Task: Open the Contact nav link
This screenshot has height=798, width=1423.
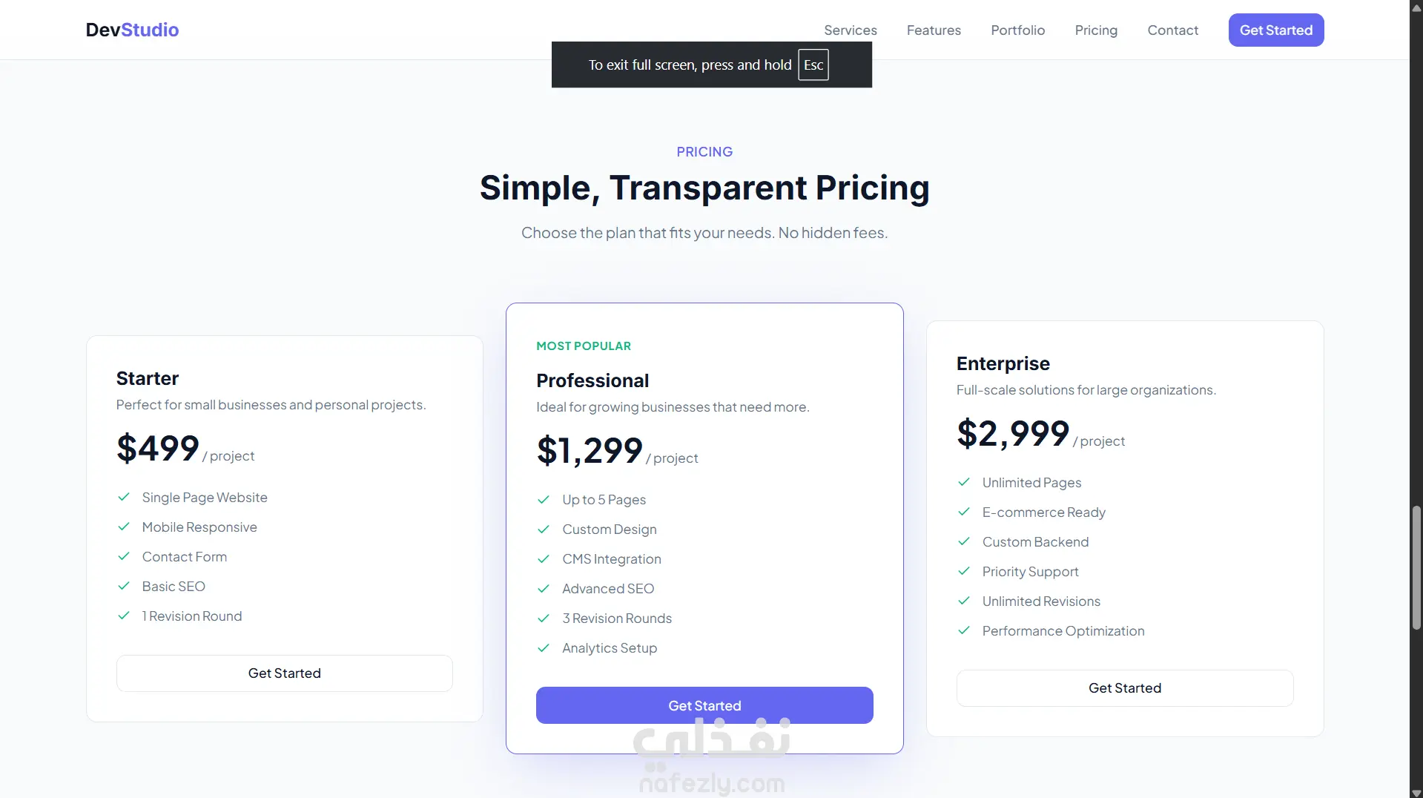Action: tap(1173, 30)
